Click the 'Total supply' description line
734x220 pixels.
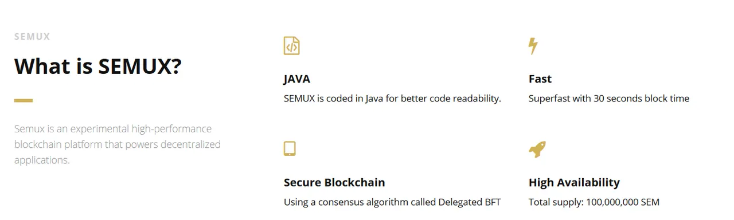pyautogui.click(x=594, y=202)
